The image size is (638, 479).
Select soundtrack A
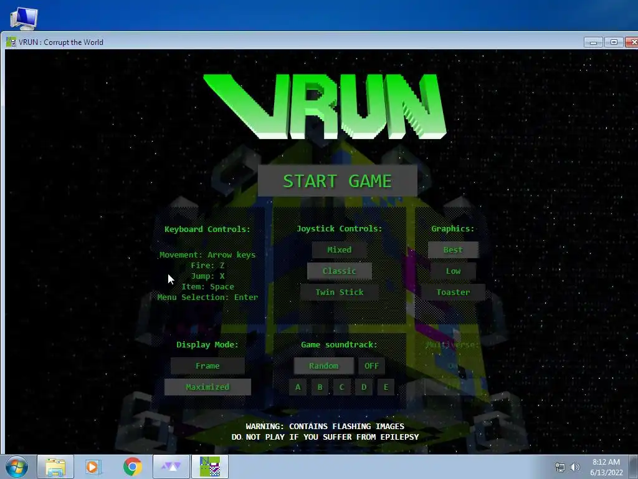(x=298, y=387)
